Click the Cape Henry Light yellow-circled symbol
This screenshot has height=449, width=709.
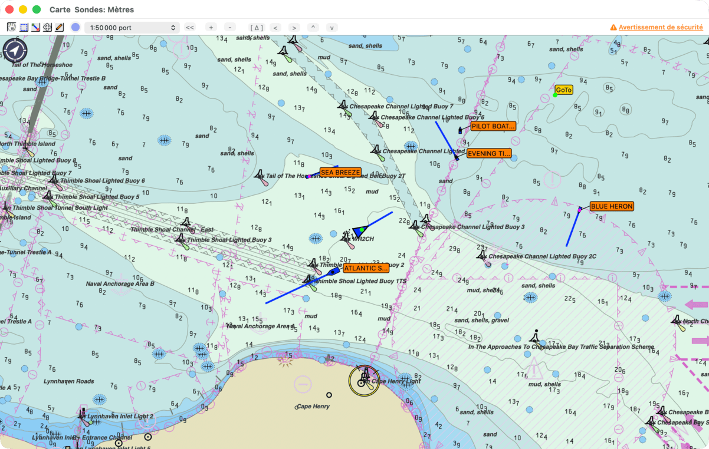coord(365,380)
